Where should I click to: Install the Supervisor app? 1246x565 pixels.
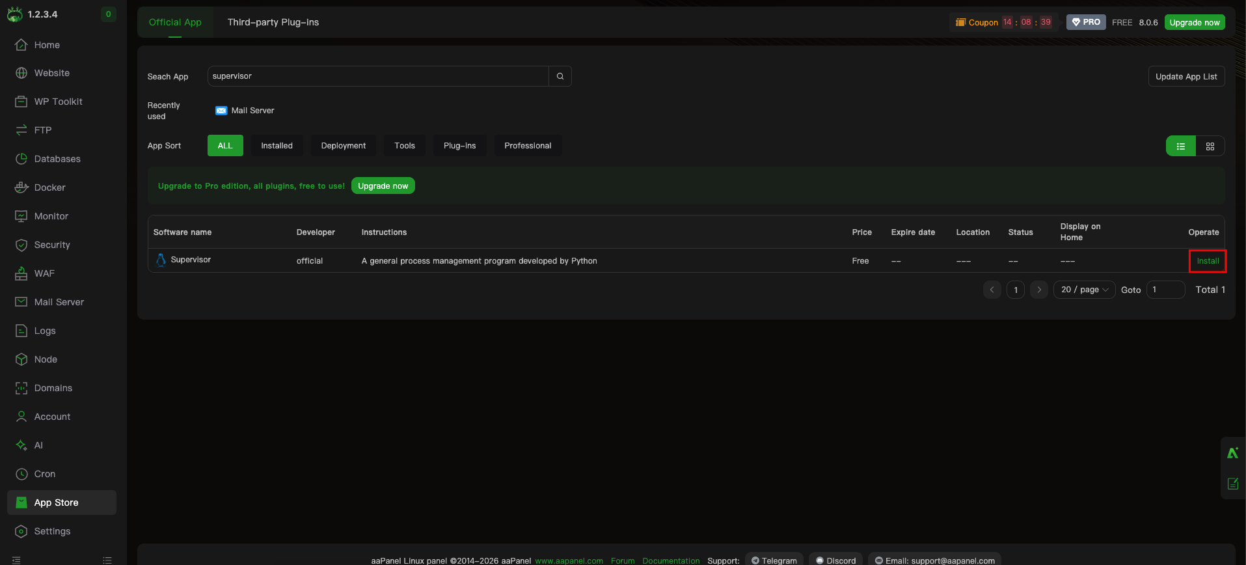coord(1208,261)
